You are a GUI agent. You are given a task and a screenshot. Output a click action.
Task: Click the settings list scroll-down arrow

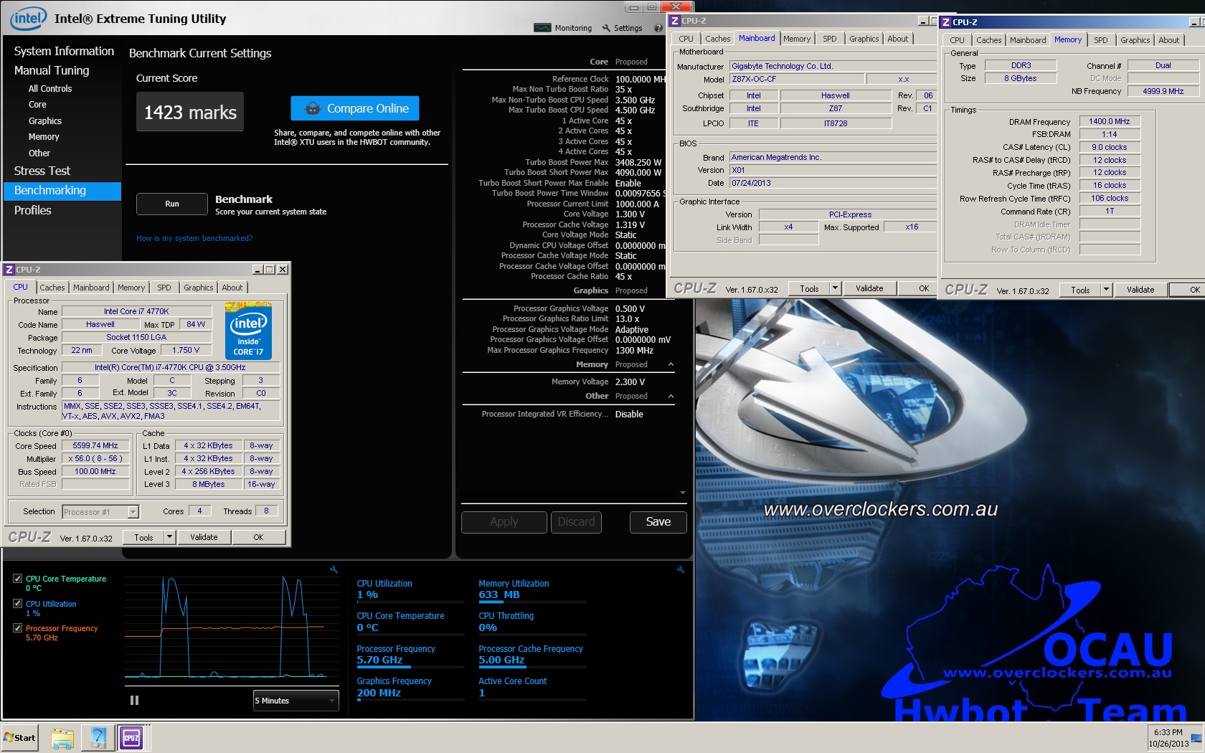[x=682, y=493]
